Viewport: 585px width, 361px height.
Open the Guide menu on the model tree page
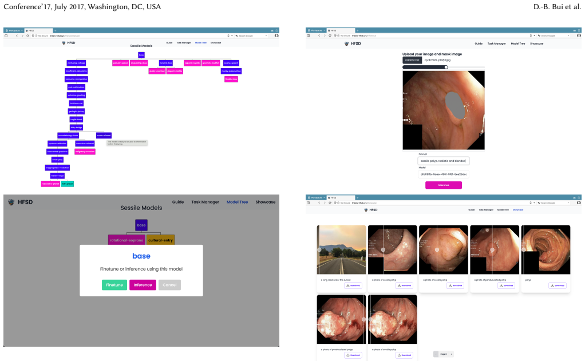click(169, 42)
